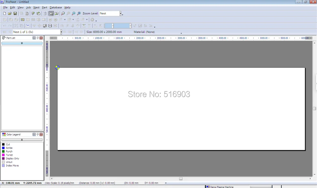Open the status bar options arrow after DY

(166, 183)
